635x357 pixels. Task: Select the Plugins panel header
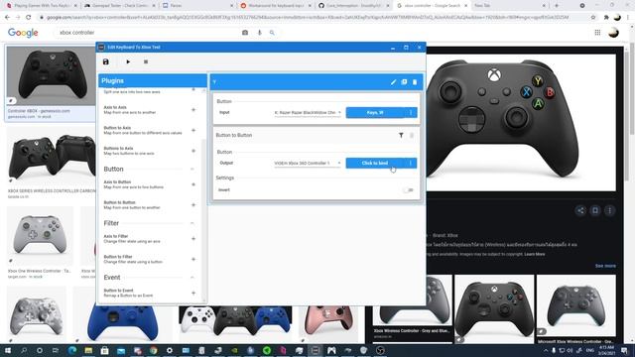pyautogui.click(x=152, y=81)
